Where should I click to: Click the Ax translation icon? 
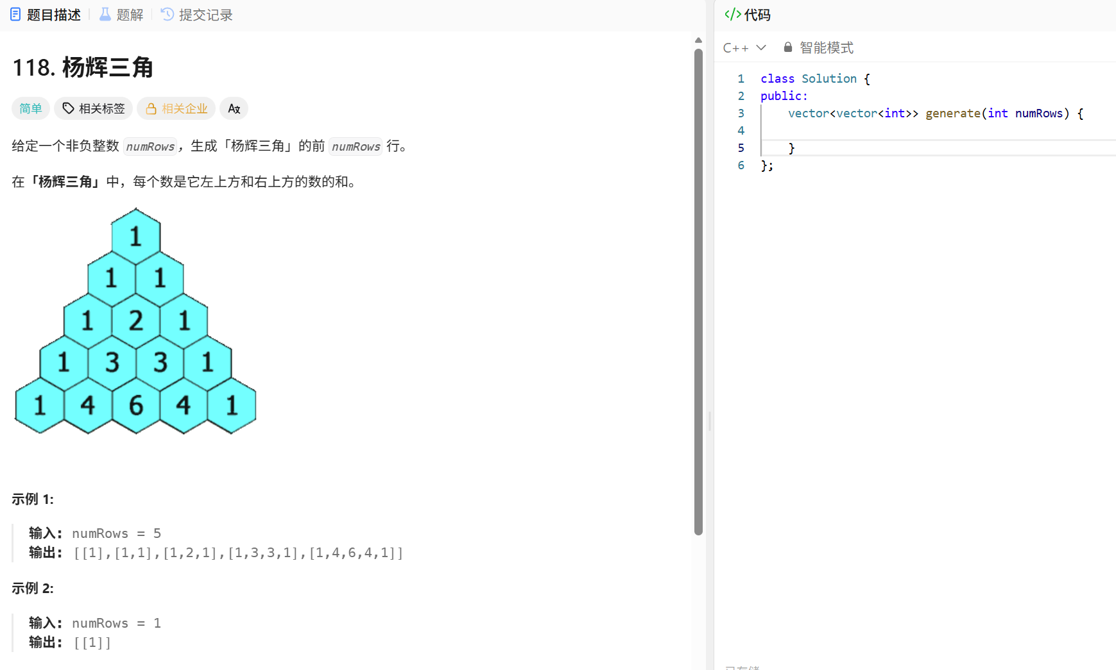234,108
